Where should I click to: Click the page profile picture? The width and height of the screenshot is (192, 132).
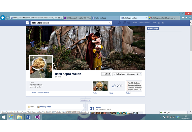point(41,67)
